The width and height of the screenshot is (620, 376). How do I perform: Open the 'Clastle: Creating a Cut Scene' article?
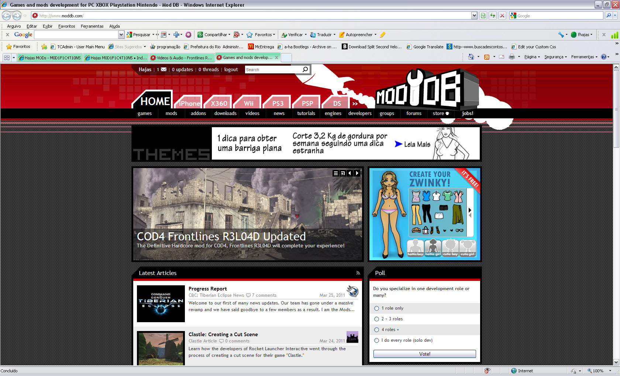223,334
